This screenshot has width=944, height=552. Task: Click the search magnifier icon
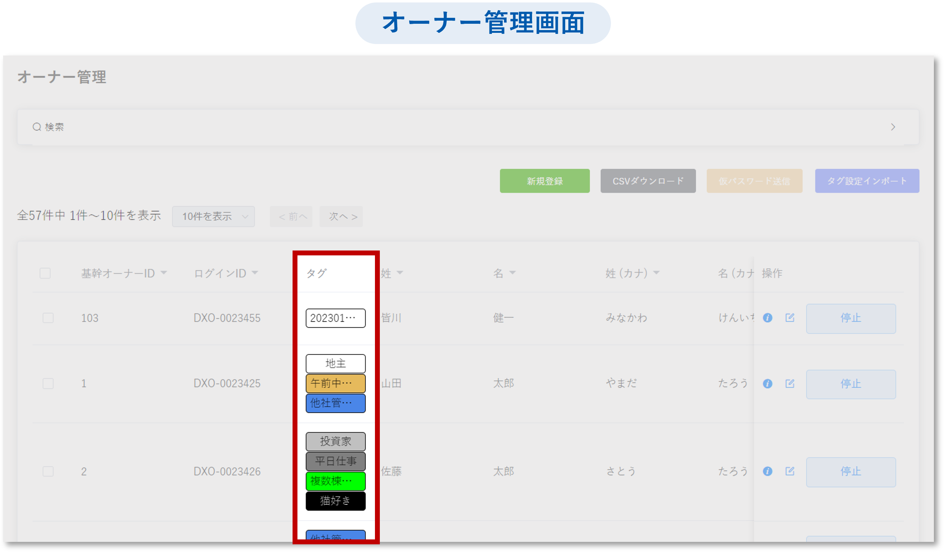pyautogui.click(x=37, y=127)
